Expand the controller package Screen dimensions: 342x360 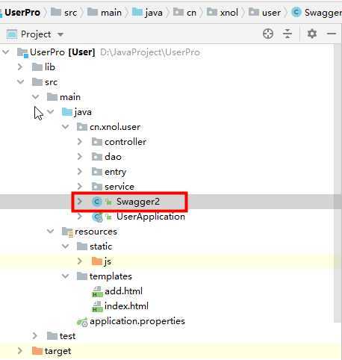[80, 142]
